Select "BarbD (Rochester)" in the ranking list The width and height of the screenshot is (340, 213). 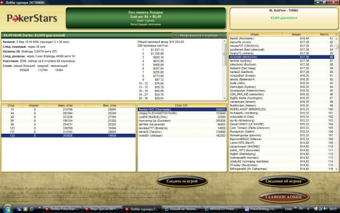pos(282,38)
